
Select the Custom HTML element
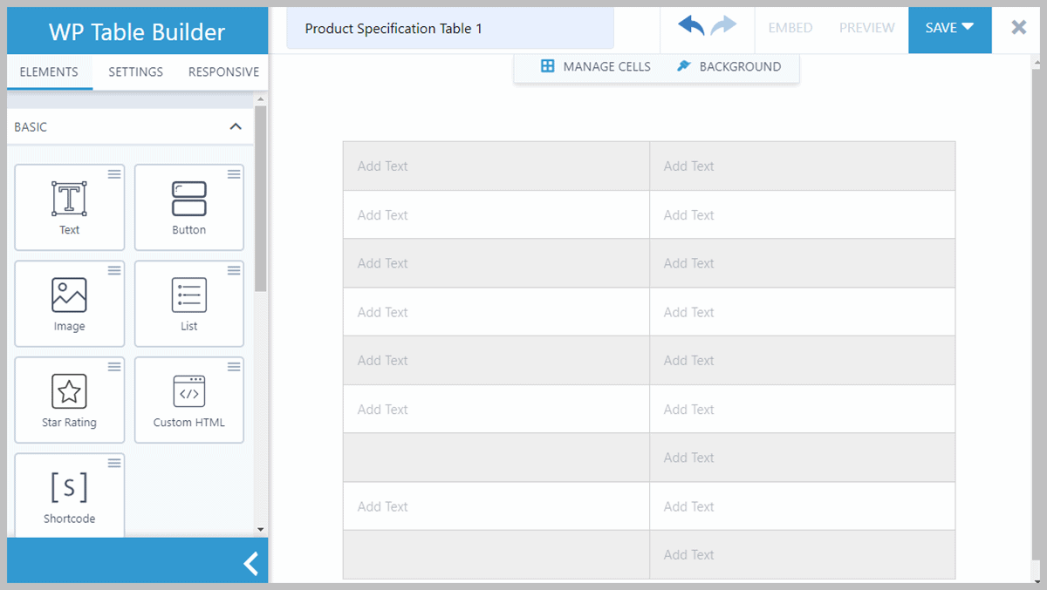[188, 400]
